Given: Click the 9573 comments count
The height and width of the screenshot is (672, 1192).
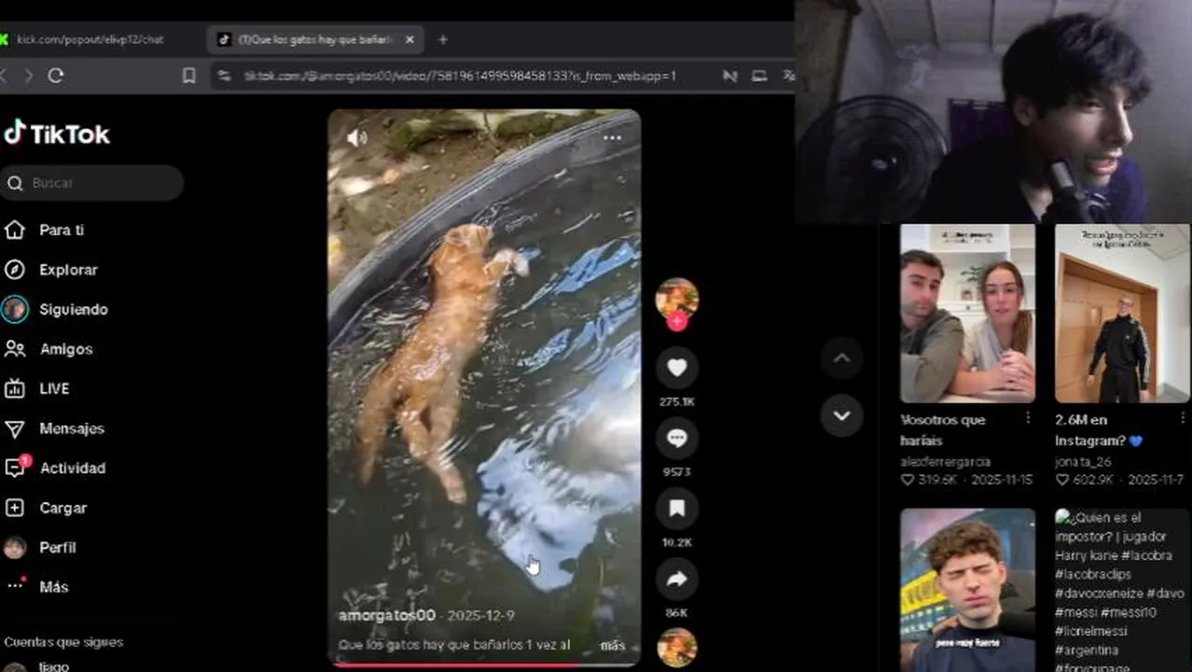Looking at the screenshot, I should tap(677, 471).
